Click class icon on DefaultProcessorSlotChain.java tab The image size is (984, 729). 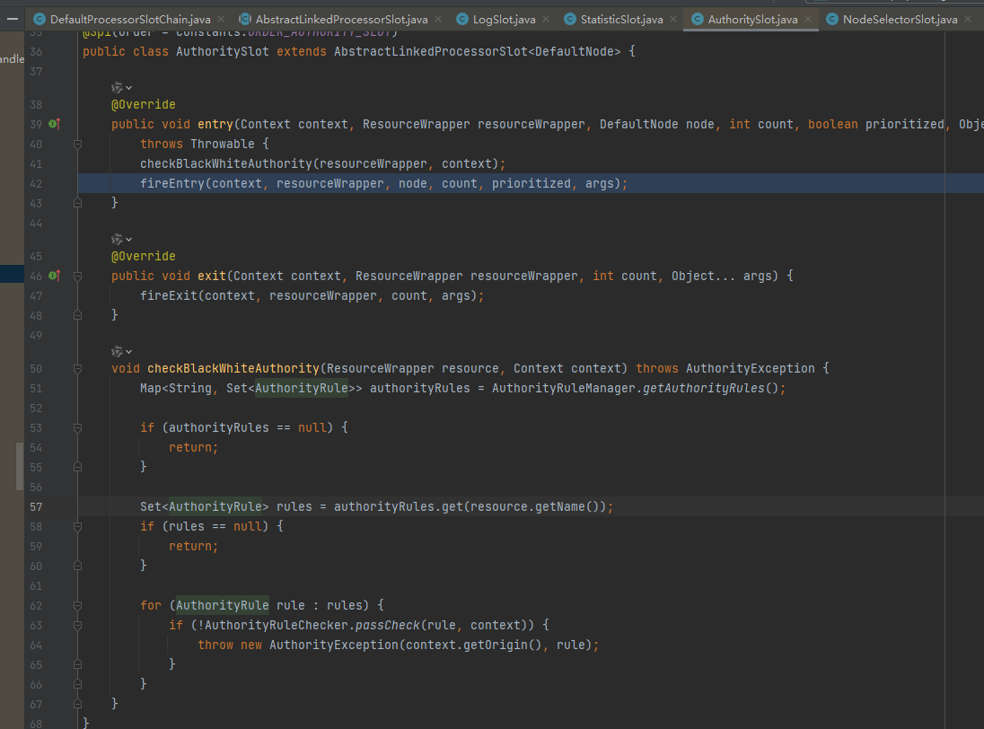coord(39,20)
